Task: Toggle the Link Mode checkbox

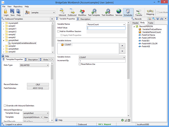Action: click(x=158, y=12)
